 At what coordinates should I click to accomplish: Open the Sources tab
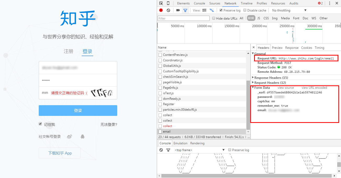click(x=215, y=3)
